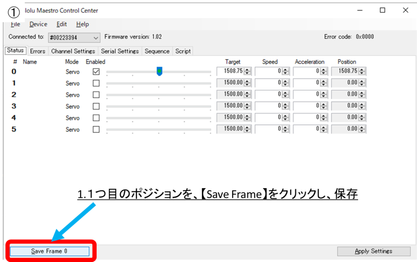Screen dimensions: 417x262
Task: Enable servo channel 1 checkbox
Action: tap(96, 83)
